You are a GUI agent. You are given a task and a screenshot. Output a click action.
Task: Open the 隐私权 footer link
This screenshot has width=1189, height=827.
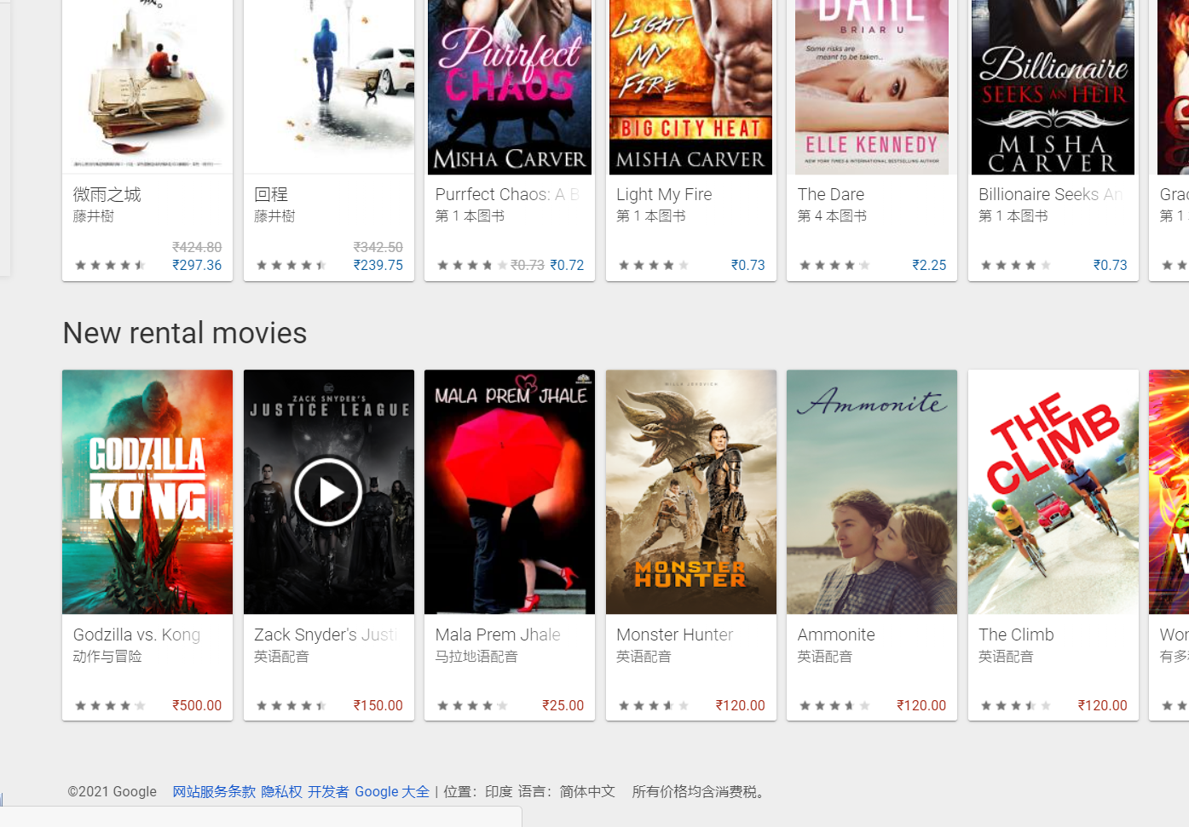click(282, 791)
